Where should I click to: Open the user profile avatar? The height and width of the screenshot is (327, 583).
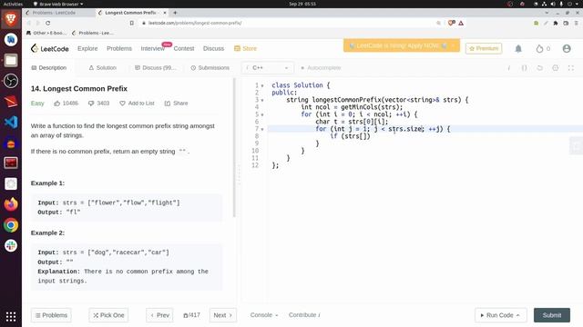(567, 48)
